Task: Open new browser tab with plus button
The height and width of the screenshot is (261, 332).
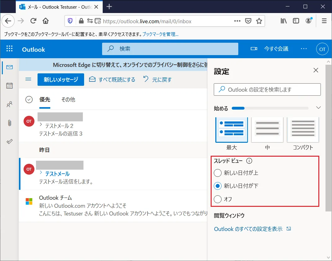Action: point(109,7)
